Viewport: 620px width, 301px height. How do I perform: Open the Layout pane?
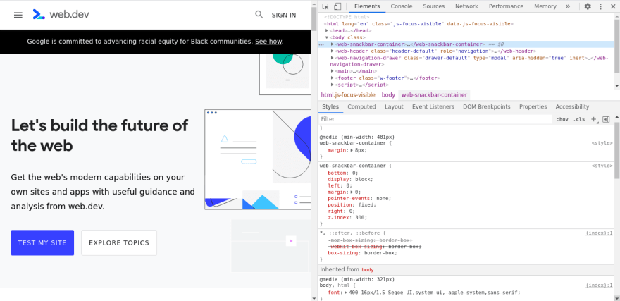click(x=395, y=106)
